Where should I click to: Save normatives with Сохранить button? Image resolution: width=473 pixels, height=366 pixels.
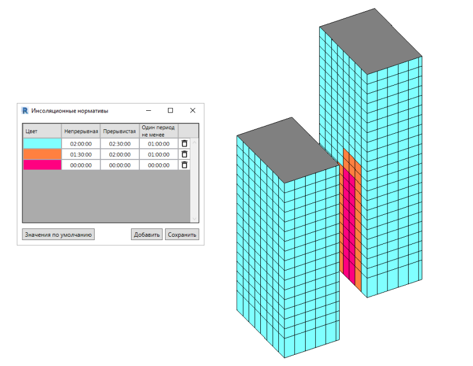click(182, 234)
